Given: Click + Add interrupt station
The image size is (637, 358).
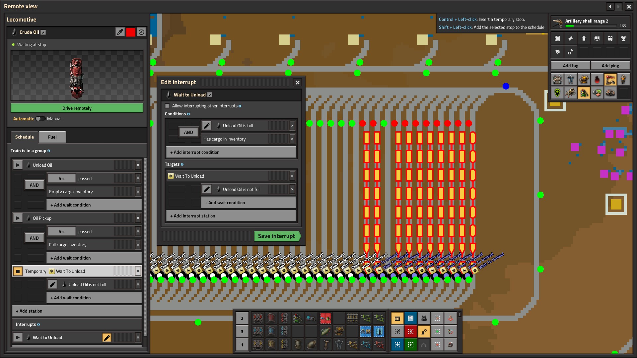Looking at the screenshot, I should click(231, 216).
